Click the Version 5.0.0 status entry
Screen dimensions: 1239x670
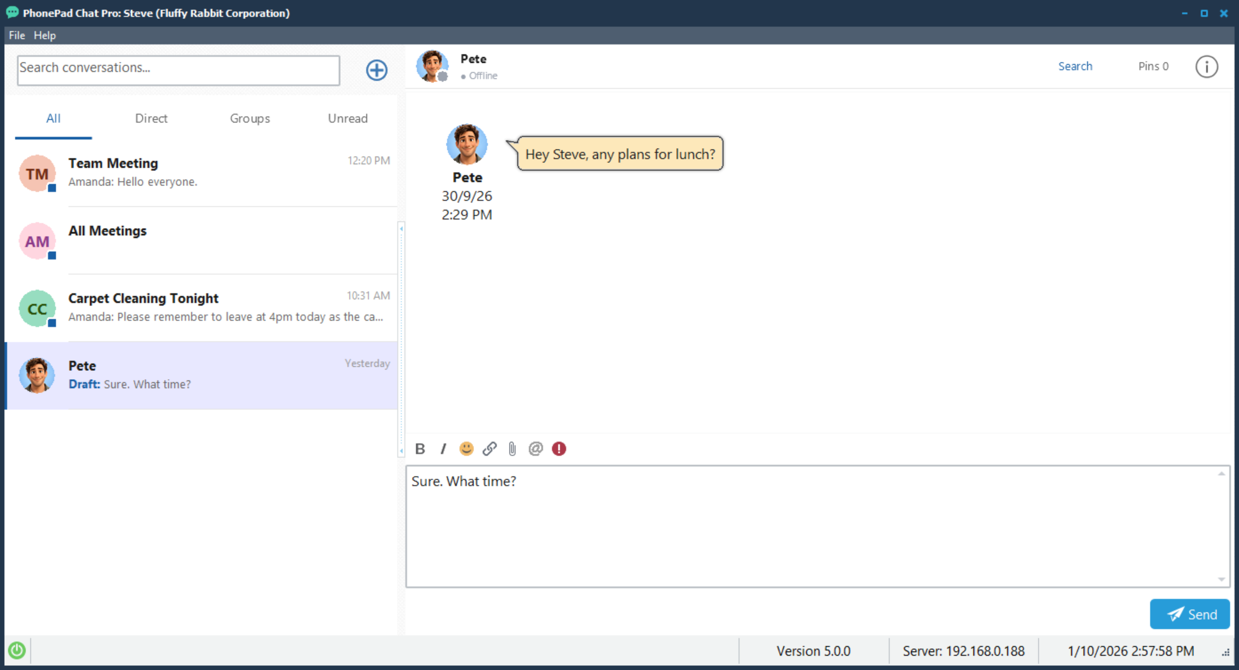point(813,651)
